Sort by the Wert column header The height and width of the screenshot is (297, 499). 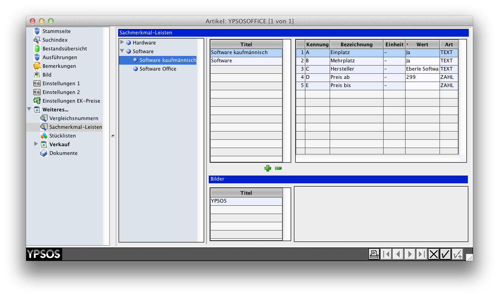(x=422, y=44)
